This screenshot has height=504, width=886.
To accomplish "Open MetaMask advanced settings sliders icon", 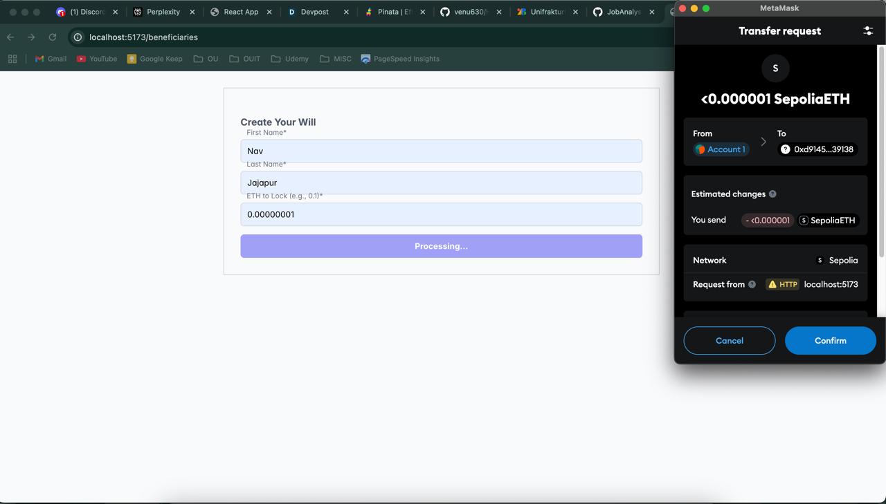I will click(x=868, y=31).
